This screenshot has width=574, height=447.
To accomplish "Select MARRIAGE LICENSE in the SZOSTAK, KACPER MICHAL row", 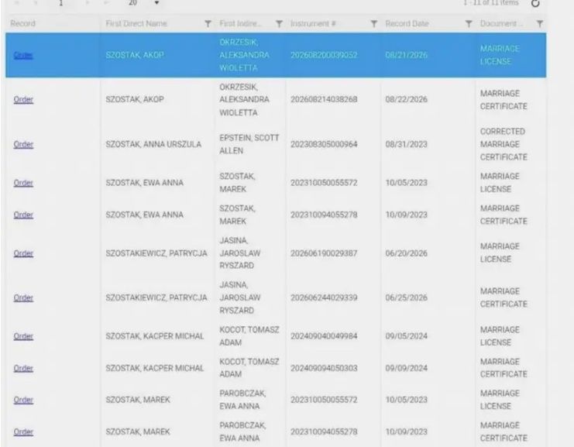I will [500, 336].
